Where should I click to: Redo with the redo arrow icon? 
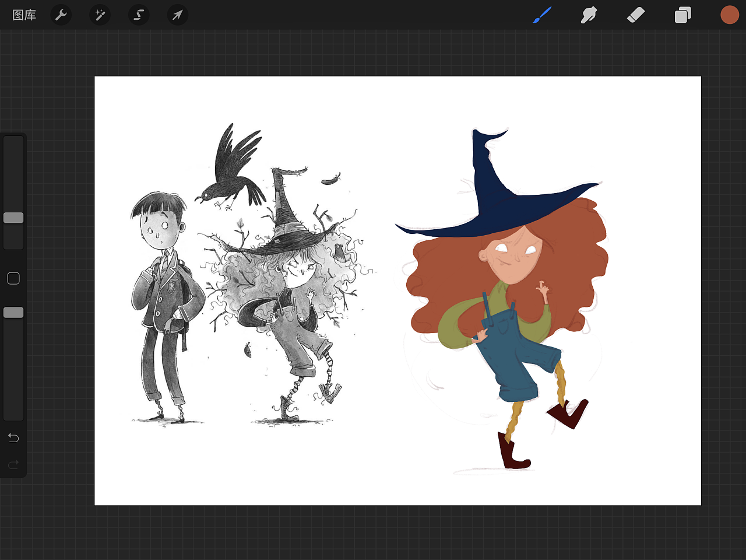13,465
